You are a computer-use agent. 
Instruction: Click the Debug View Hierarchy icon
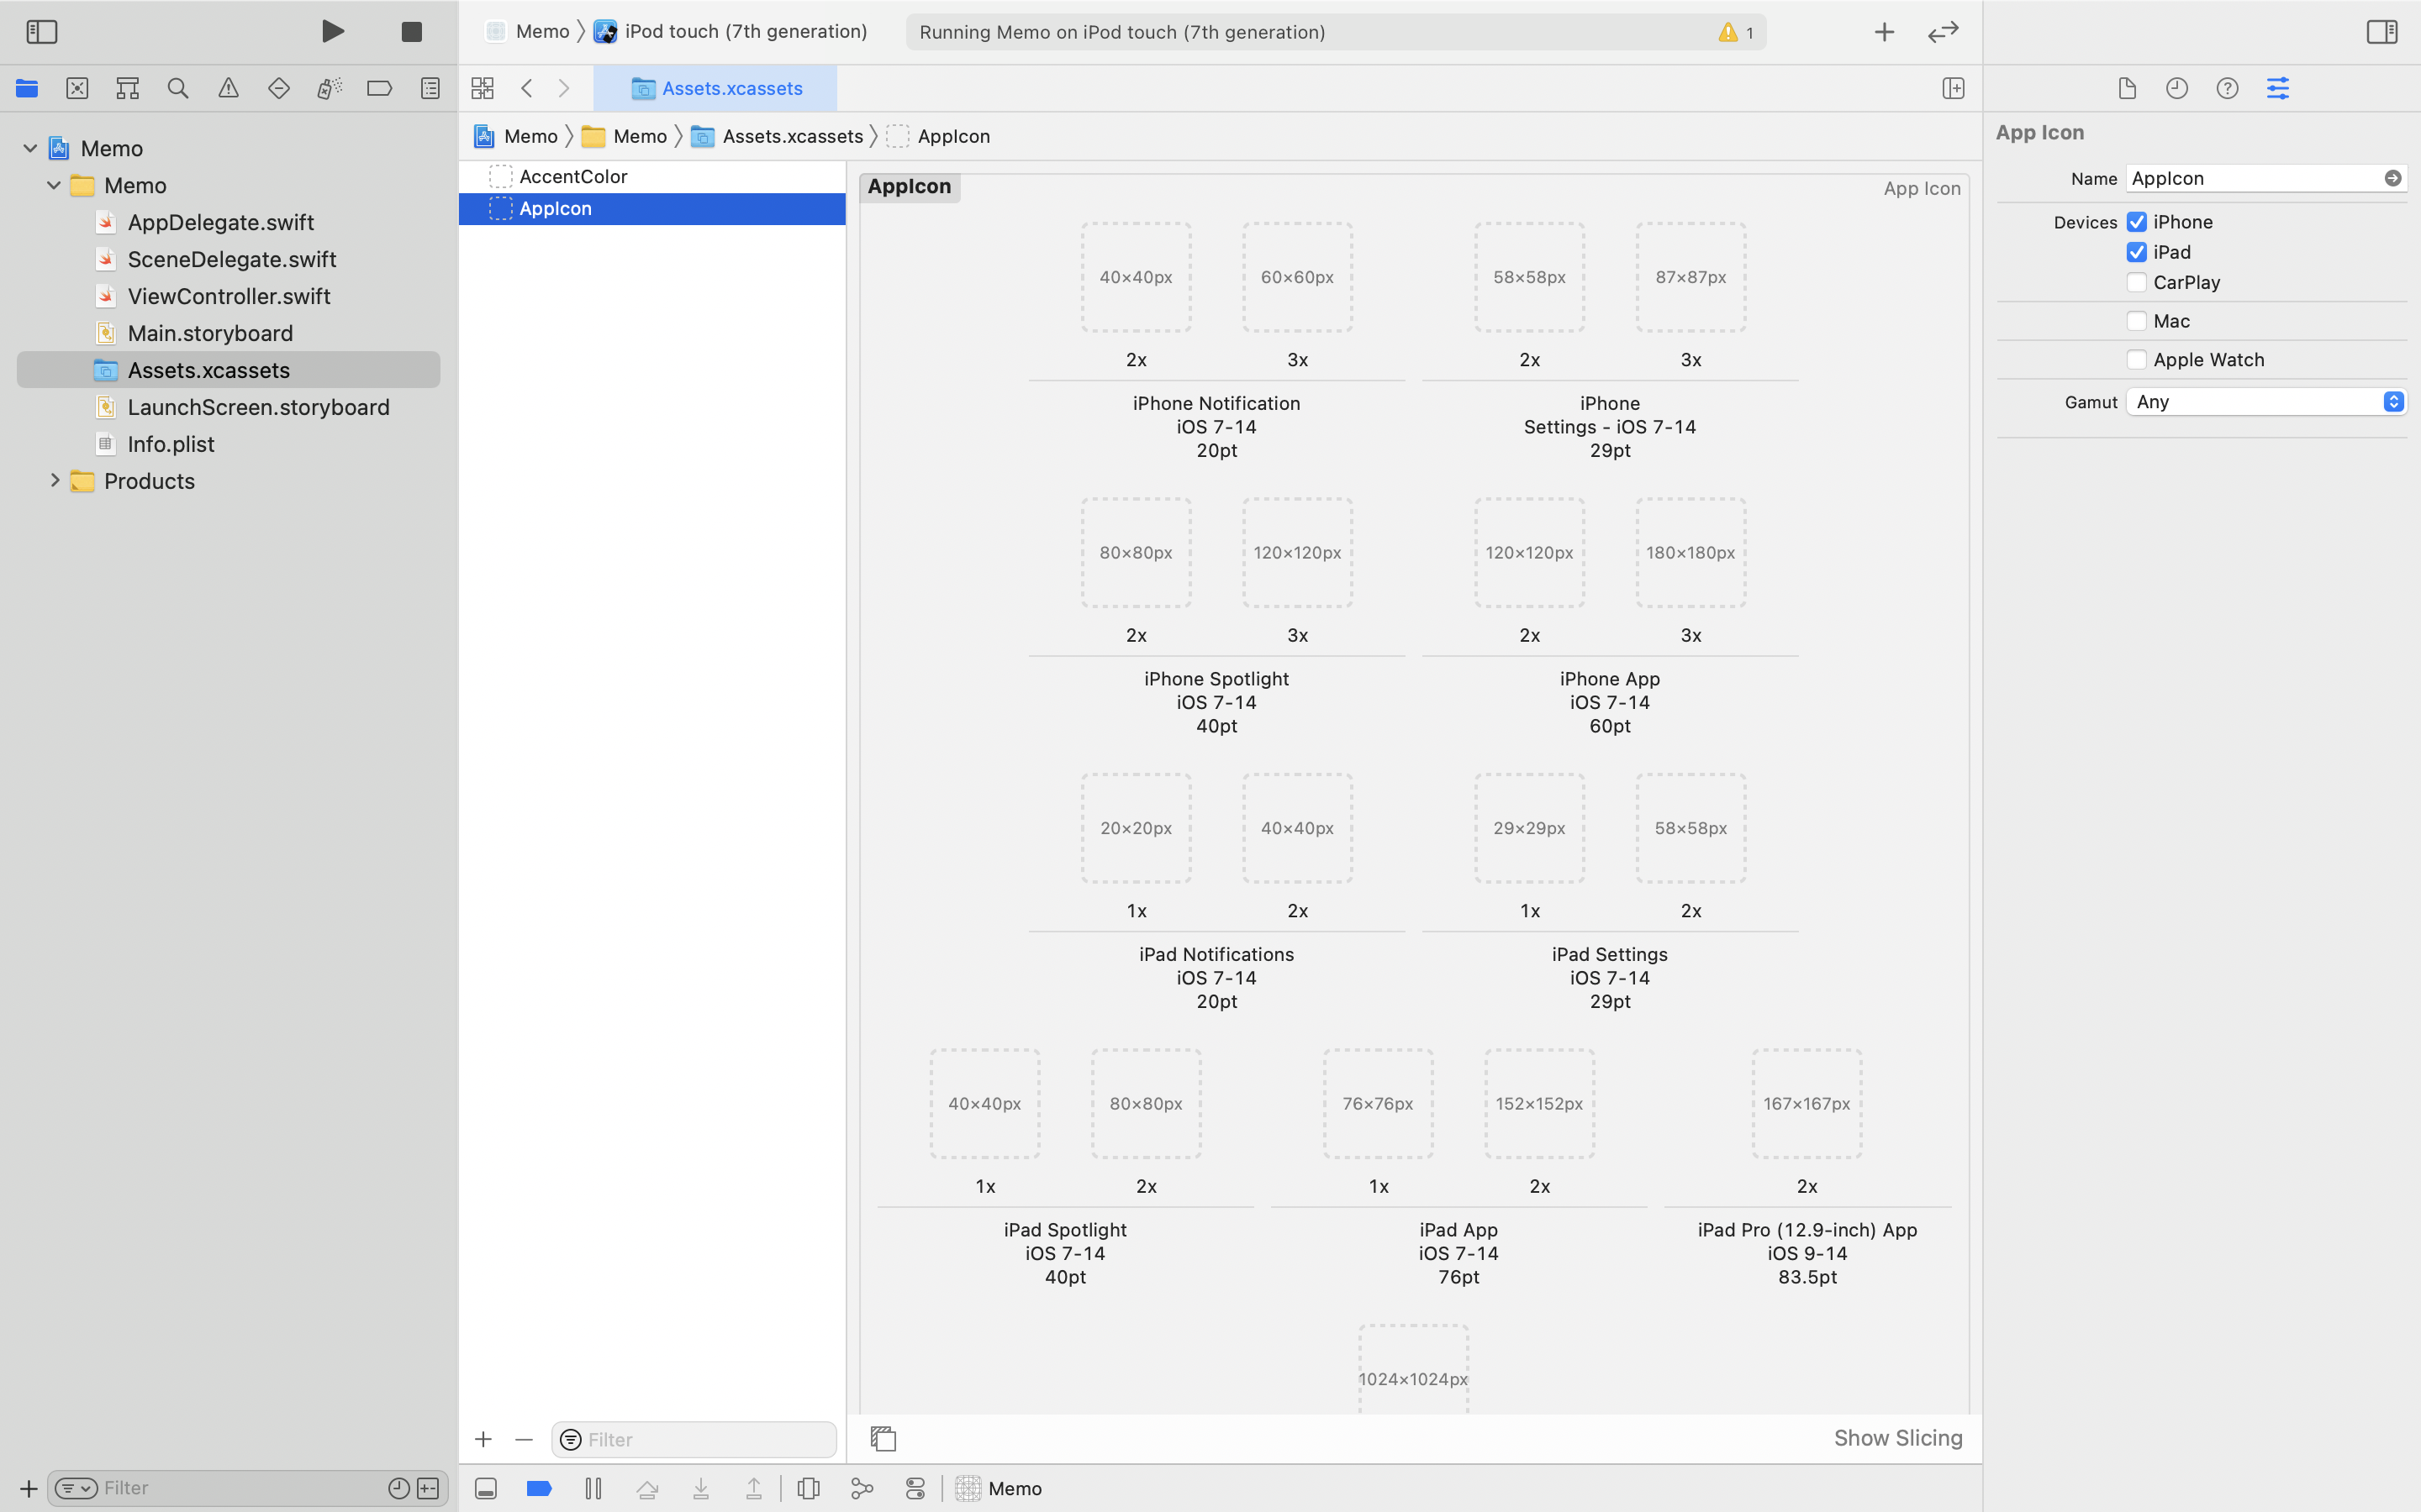pos(809,1488)
